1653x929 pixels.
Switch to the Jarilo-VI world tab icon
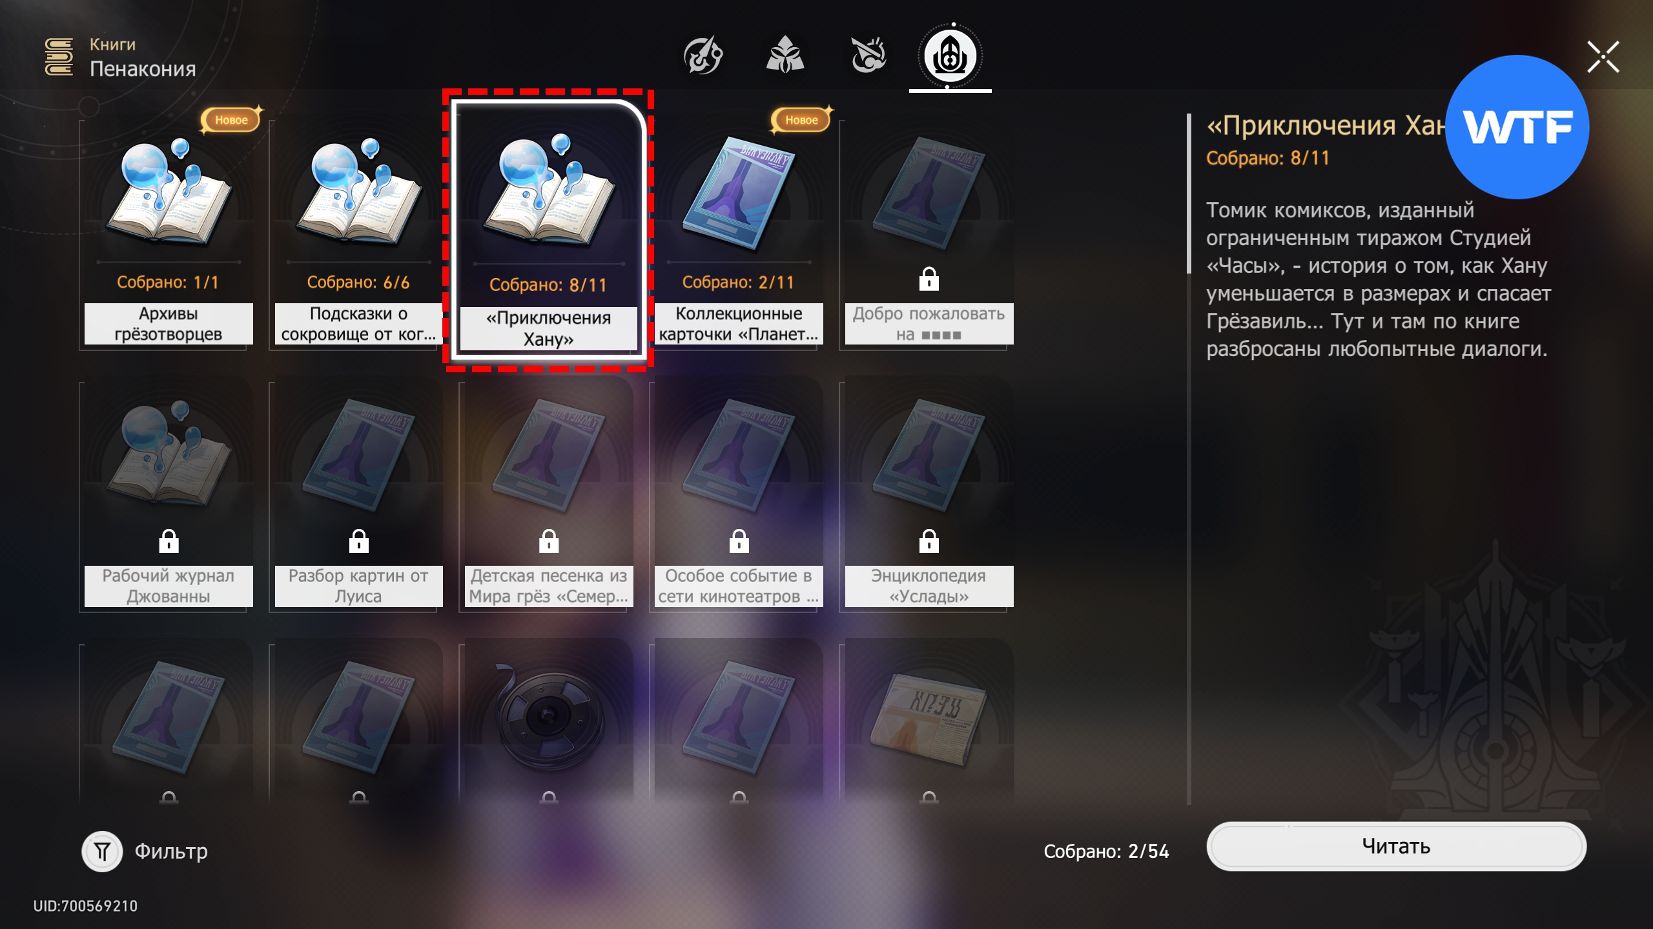[x=785, y=55]
